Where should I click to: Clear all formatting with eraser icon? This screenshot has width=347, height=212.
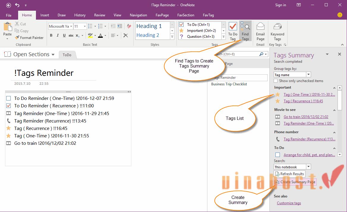(129, 26)
